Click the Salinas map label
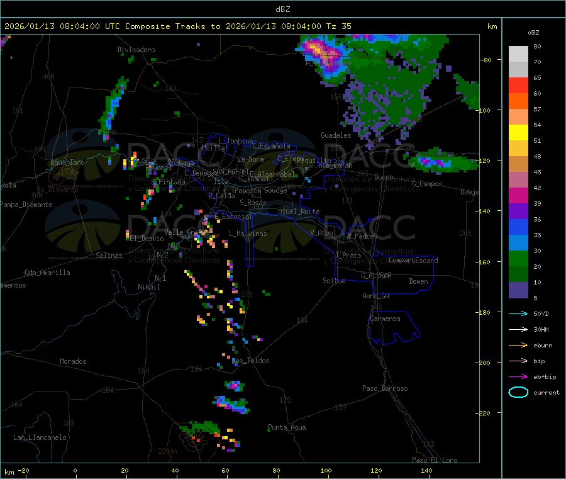Screen dimensions: 566x479 (109, 256)
